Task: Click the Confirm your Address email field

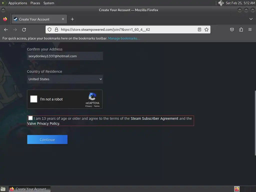Action: (x=65, y=56)
